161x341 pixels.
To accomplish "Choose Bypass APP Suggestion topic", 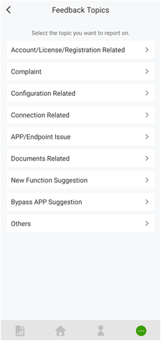I will (x=80, y=202).
